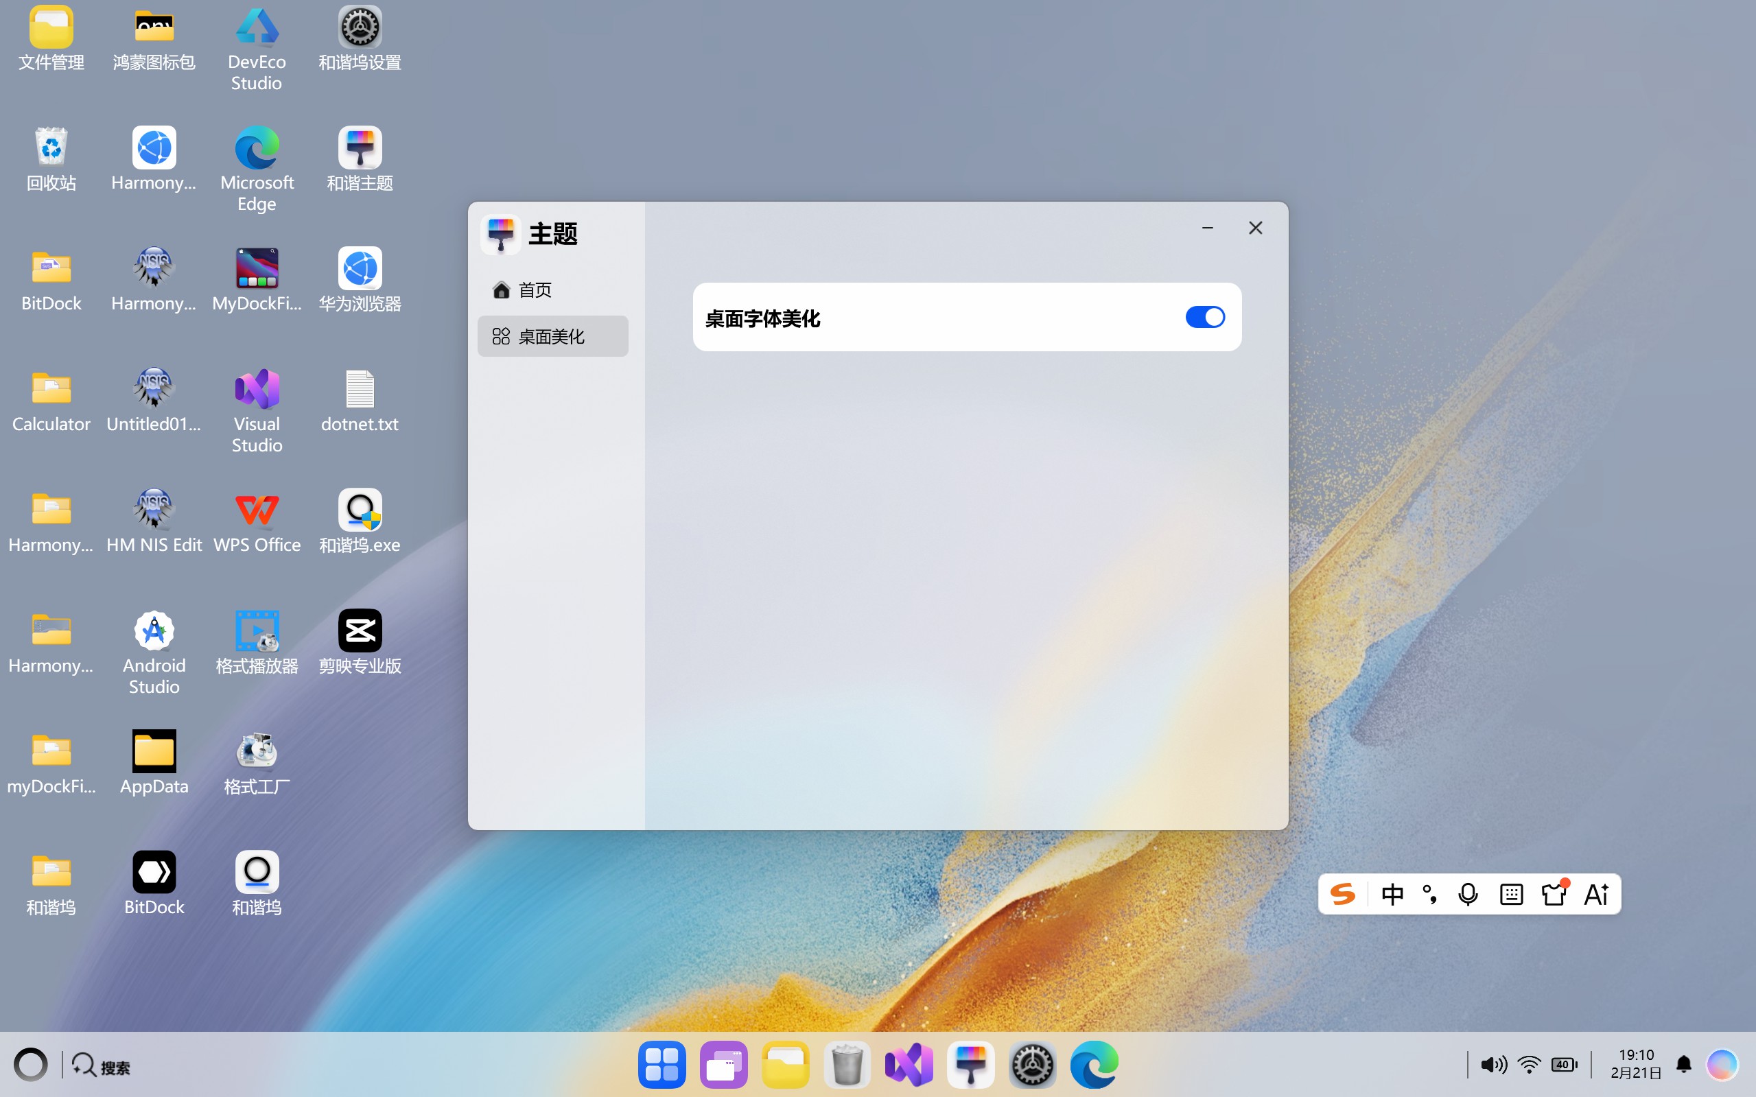Select 和谐坞.exe desktop icon
1756x1097 pixels.
coord(360,521)
